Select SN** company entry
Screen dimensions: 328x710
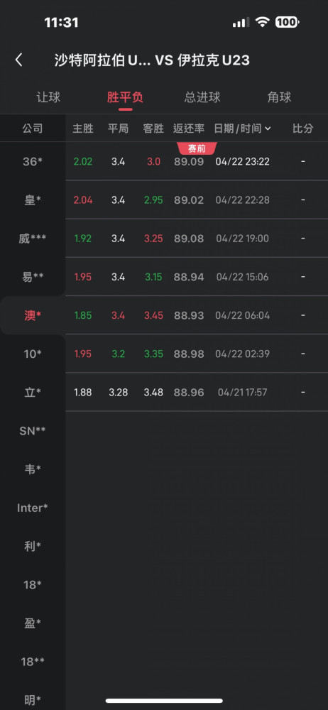point(33,431)
